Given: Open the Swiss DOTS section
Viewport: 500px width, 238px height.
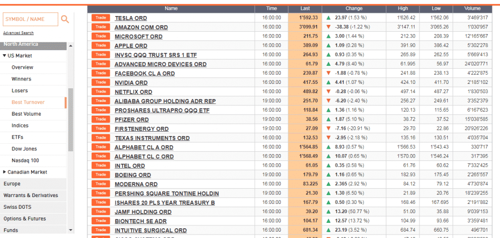Looking at the screenshot, I should point(34,207).
